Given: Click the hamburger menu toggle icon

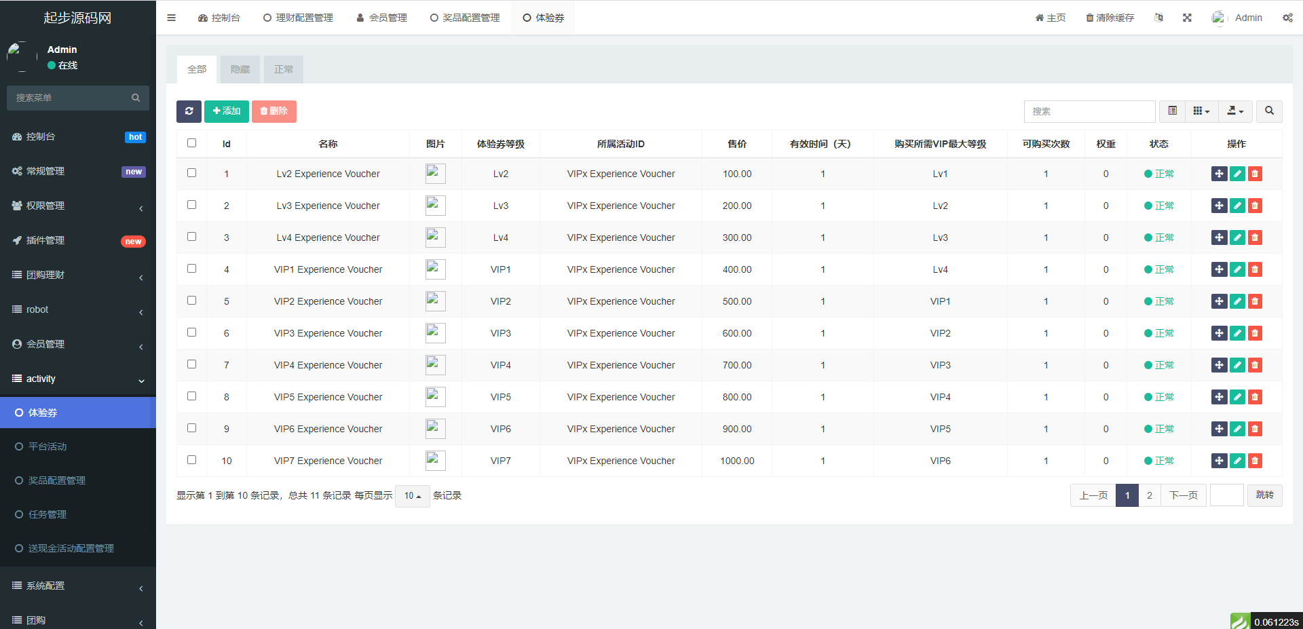Looking at the screenshot, I should (x=172, y=18).
